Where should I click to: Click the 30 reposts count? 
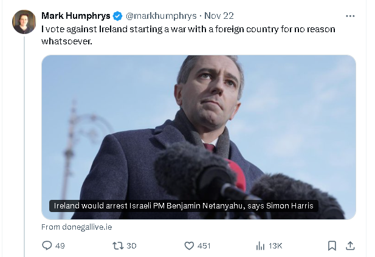click(x=131, y=245)
